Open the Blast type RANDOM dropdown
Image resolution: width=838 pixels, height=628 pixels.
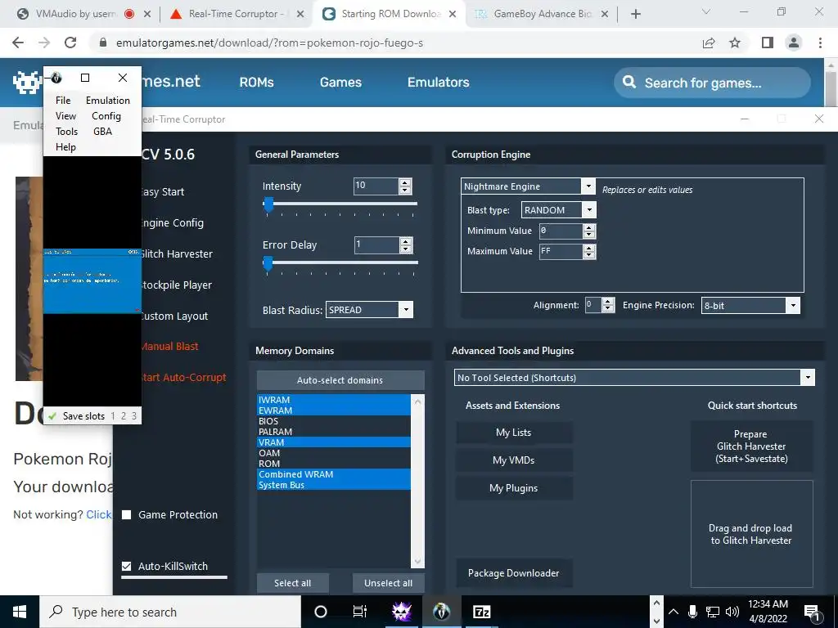coord(589,210)
